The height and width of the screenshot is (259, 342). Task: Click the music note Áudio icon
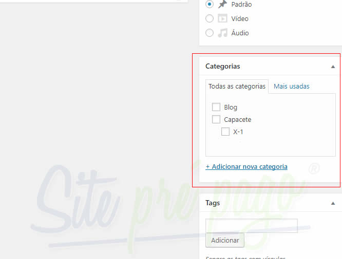[x=222, y=33]
